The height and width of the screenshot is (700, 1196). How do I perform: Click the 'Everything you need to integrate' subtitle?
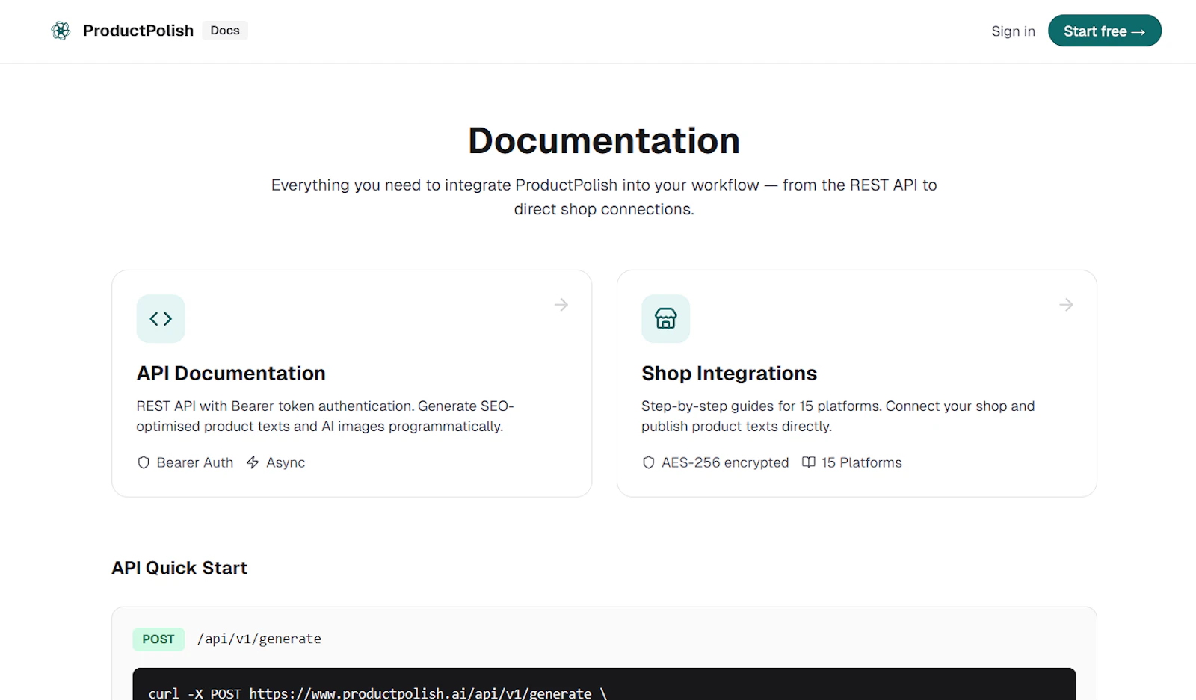point(604,197)
